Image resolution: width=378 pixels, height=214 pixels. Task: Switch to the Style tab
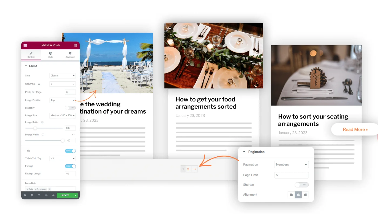(50, 55)
